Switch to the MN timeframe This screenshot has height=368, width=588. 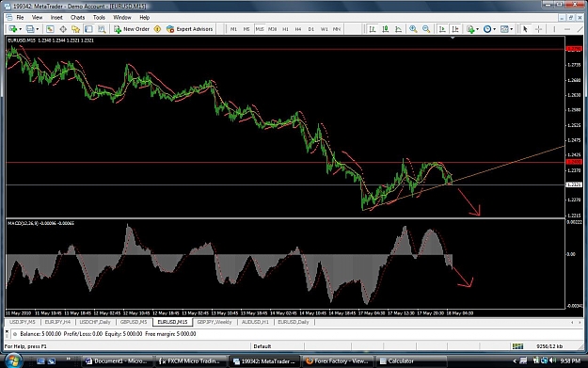[x=337, y=29]
